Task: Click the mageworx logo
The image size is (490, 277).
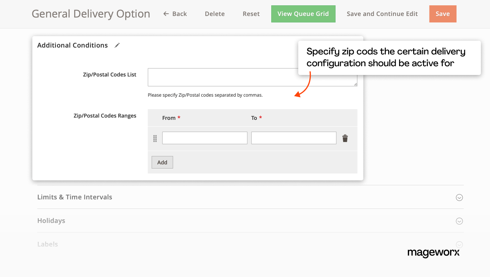Action: [x=434, y=253]
